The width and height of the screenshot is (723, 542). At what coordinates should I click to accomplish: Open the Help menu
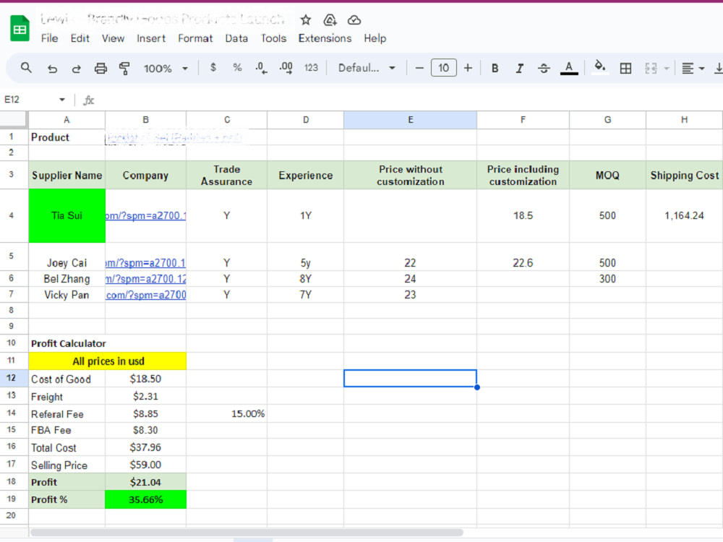[x=375, y=38]
